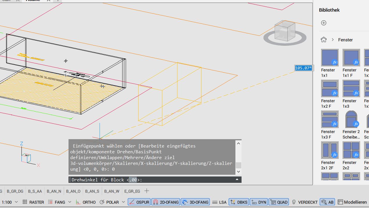Viewport: 369px width, 208px height.
Task: Go to library home folder
Action: coord(323,40)
